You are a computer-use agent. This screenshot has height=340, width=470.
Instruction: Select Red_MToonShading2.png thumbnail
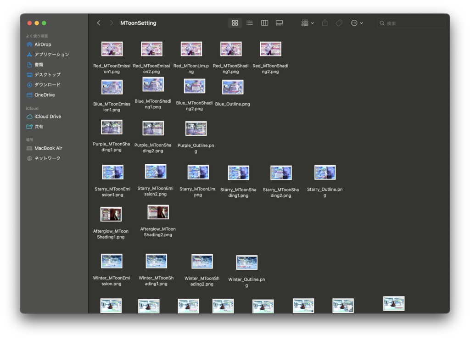click(x=270, y=49)
